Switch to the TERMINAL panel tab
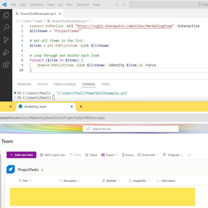Viewport: 208px width, 208px height. 89,84
